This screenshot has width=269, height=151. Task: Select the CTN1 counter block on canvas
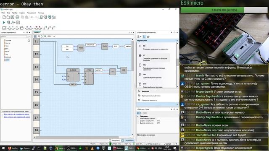pyautogui.click(x=89, y=76)
